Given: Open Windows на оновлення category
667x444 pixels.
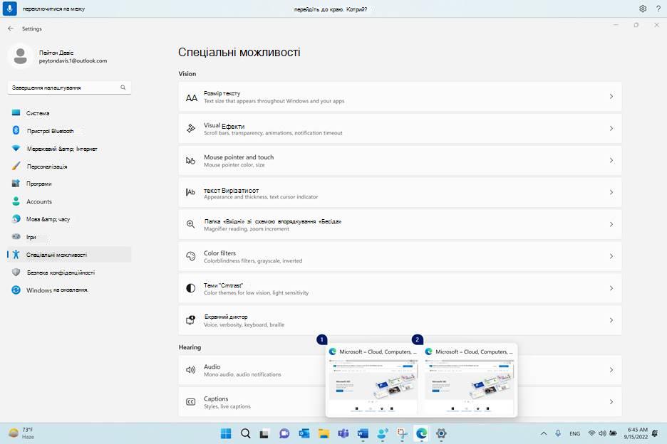Looking at the screenshot, I should (x=69, y=290).
